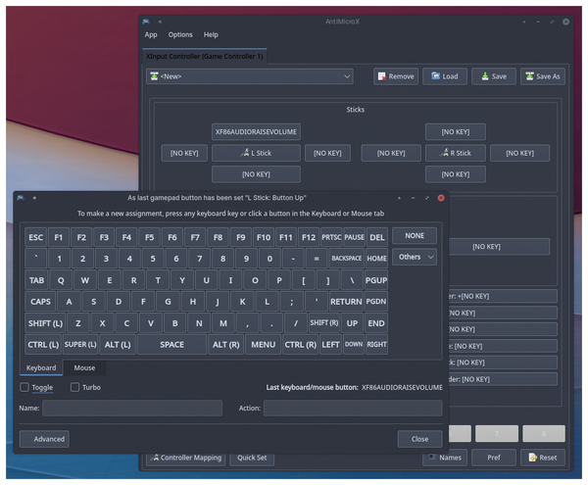Select the ALT (R) key
588x485 pixels.
point(226,345)
